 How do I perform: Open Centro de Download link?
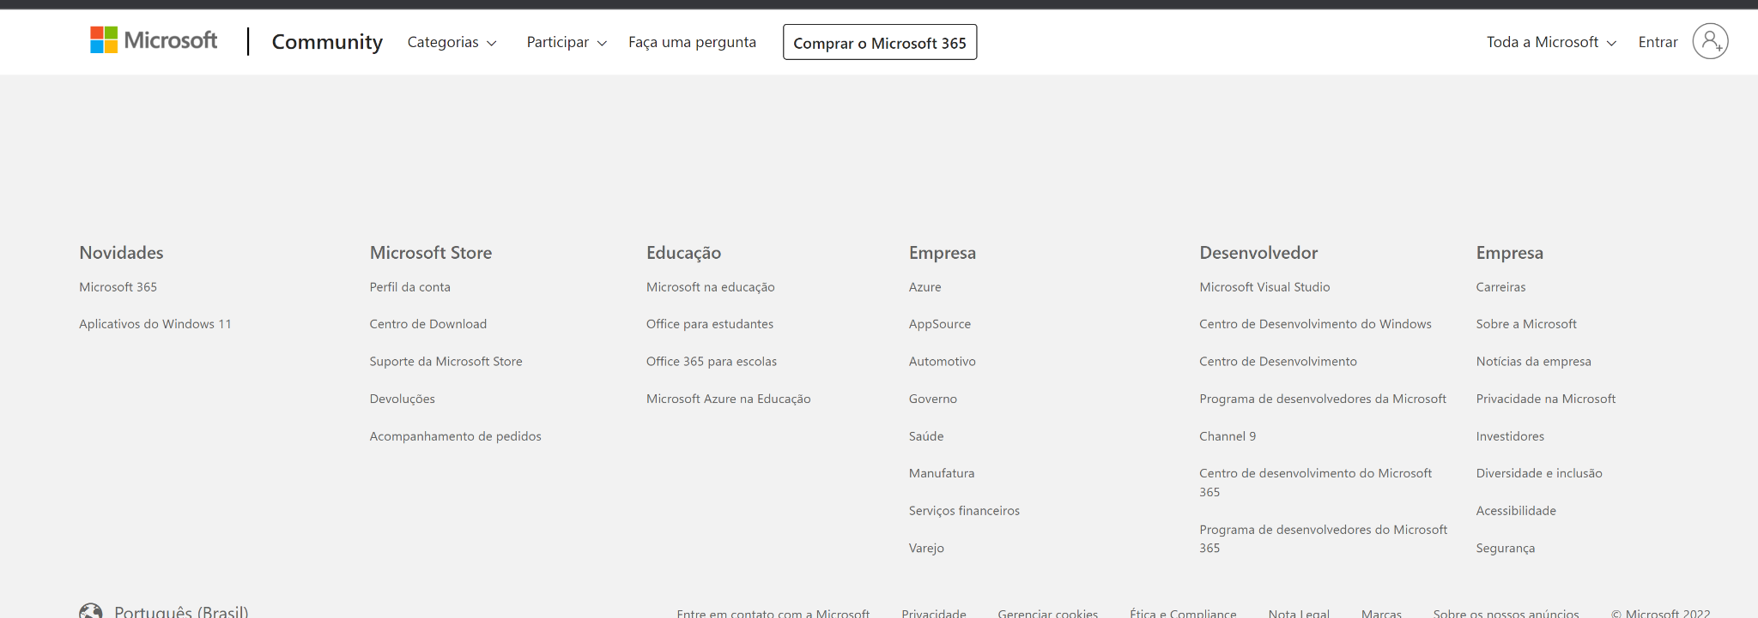click(428, 324)
